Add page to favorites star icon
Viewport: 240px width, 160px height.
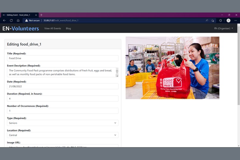click(x=213, y=20)
